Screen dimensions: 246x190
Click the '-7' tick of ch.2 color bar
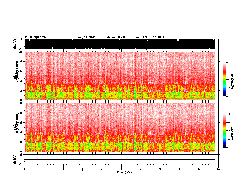coord(229,148)
